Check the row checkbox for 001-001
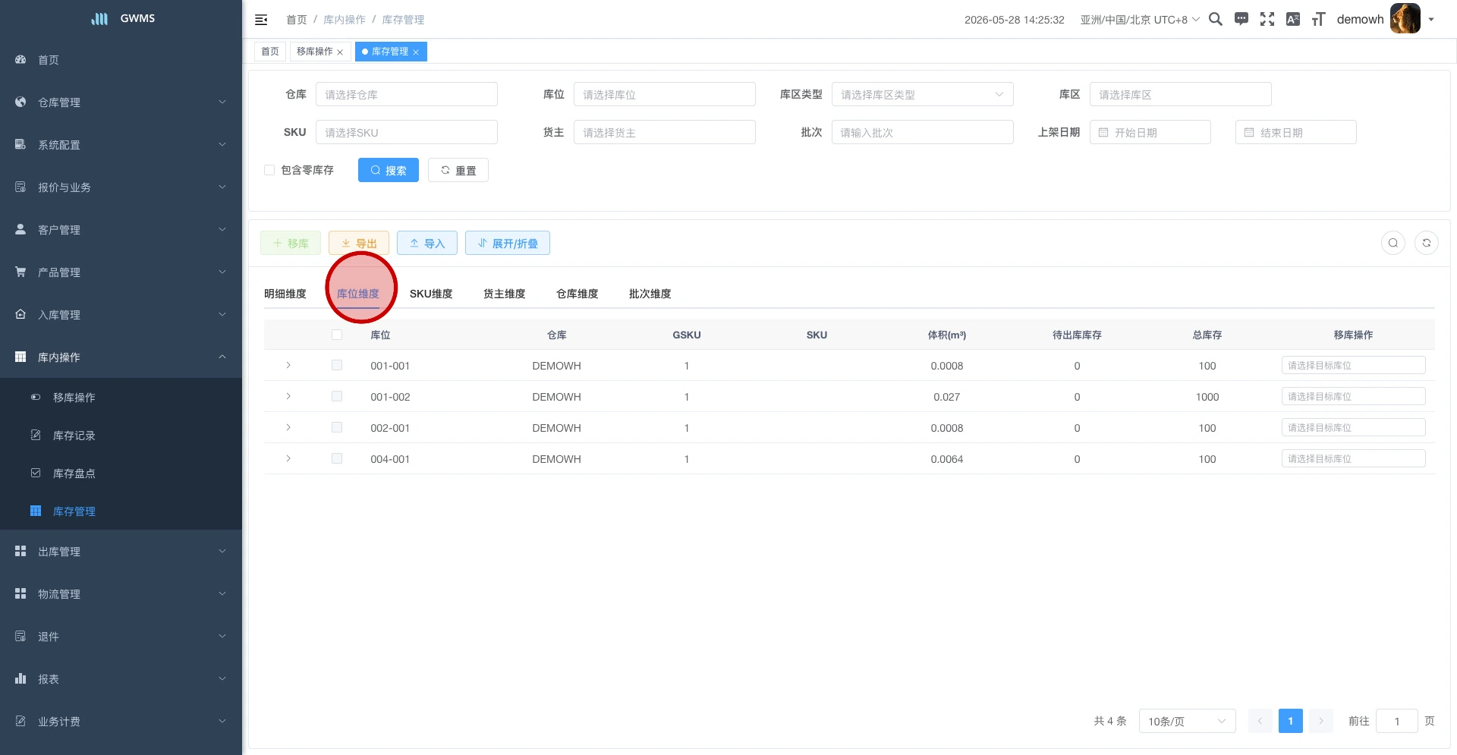 coord(337,365)
